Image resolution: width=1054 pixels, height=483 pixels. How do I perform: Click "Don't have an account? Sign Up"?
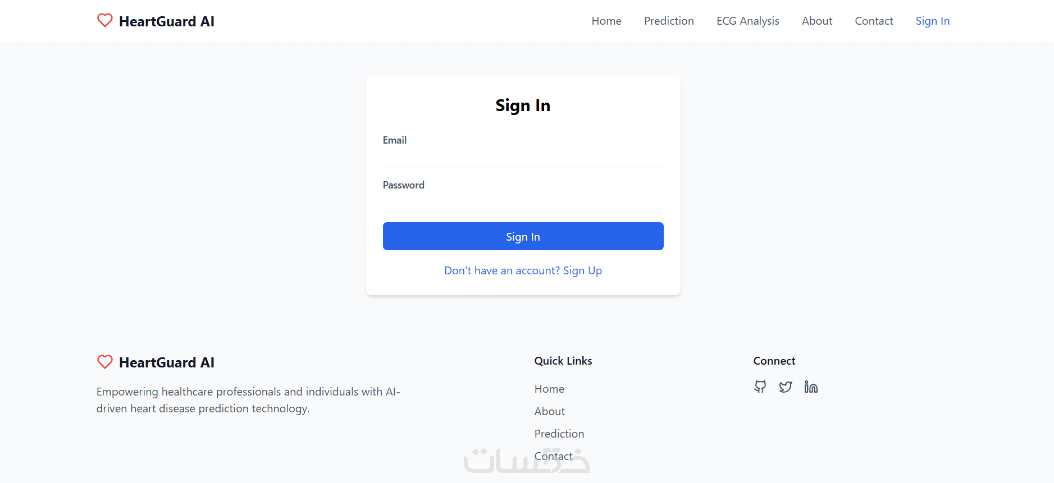tap(523, 271)
